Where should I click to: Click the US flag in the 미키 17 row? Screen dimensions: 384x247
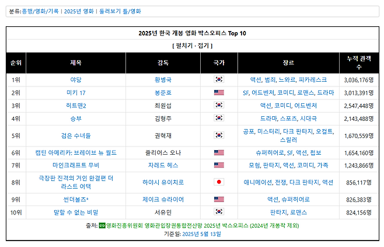pos(219,93)
